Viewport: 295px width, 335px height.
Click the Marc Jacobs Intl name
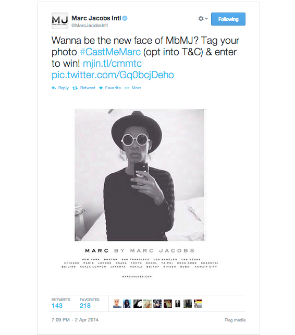(96, 18)
